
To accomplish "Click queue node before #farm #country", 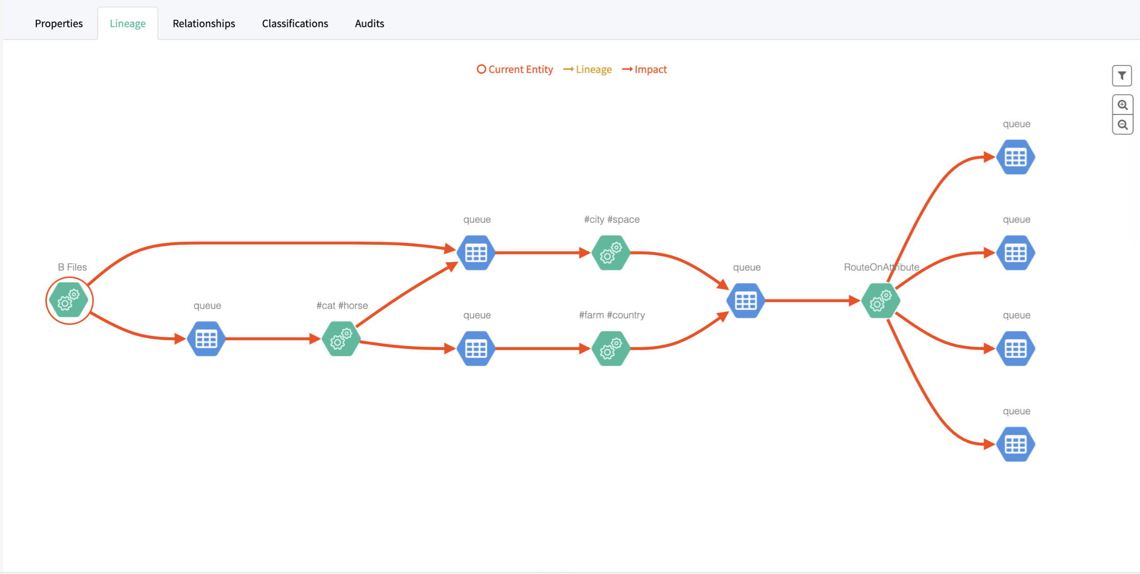I will tap(476, 349).
